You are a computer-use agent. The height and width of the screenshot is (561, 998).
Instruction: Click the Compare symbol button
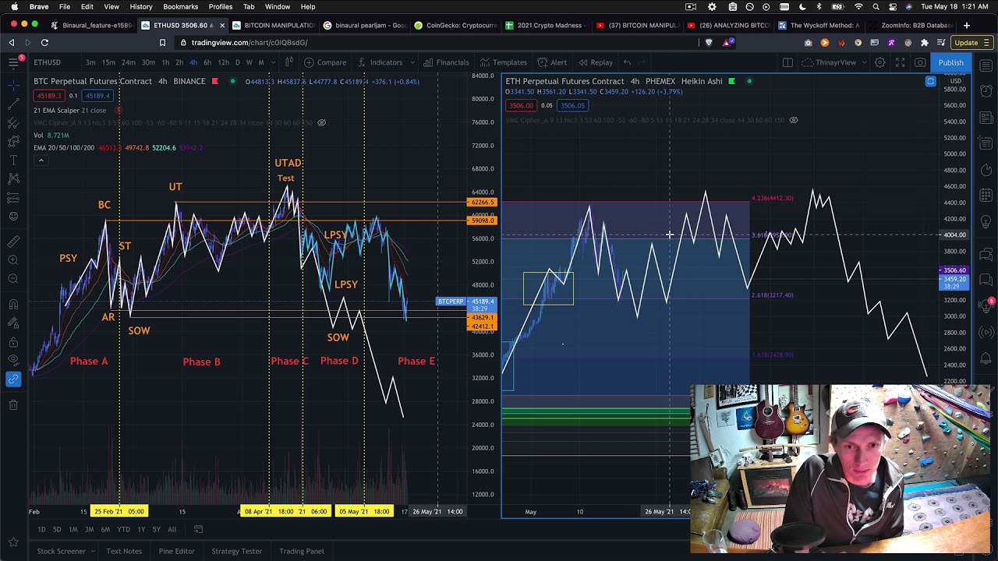325,62
